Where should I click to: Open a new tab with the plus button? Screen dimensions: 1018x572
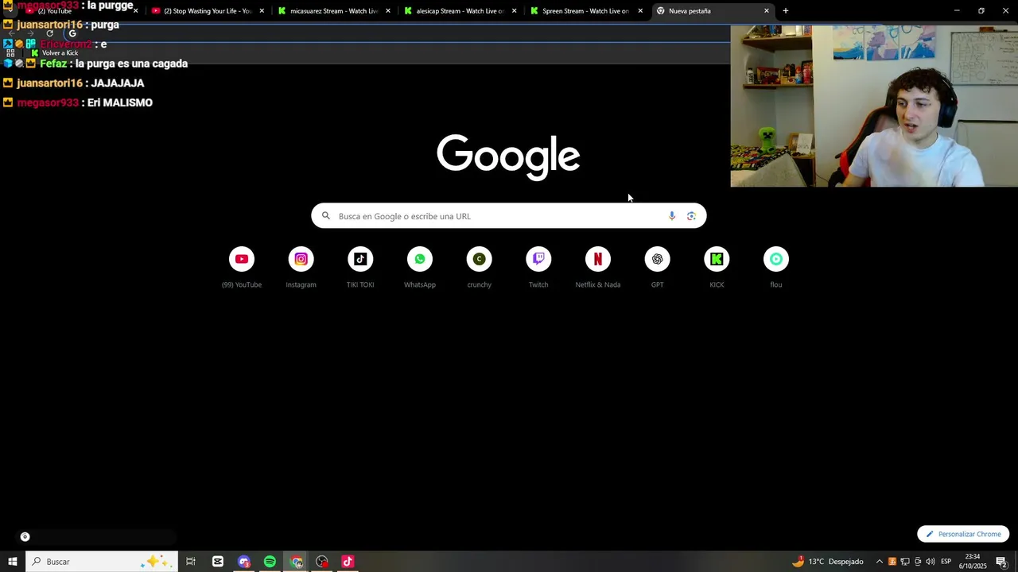[x=786, y=11]
